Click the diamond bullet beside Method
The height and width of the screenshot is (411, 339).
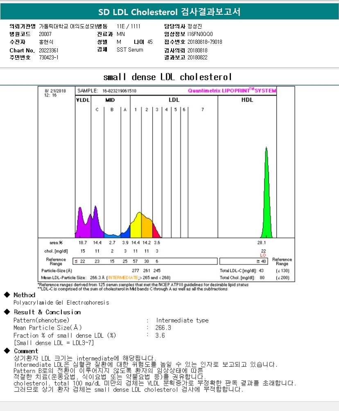click(7, 295)
